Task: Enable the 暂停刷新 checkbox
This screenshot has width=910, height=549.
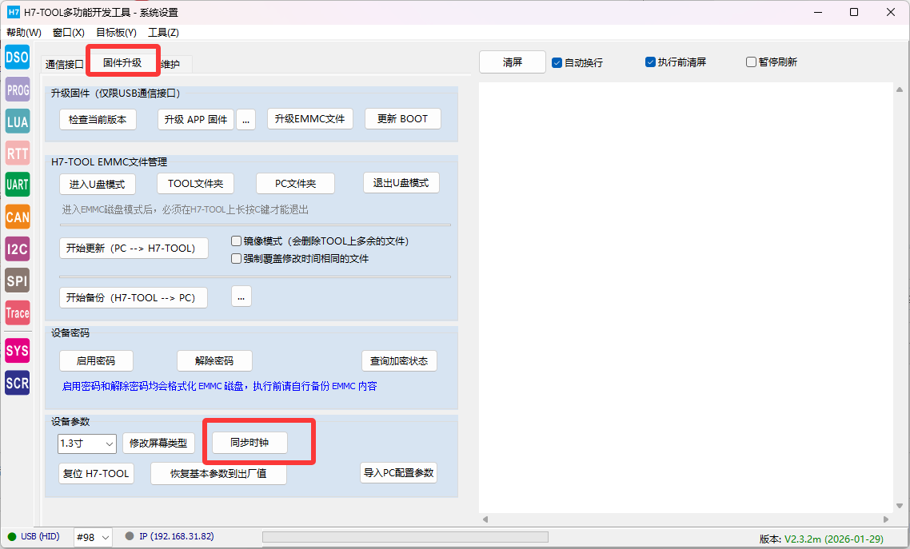Action: coord(751,62)
